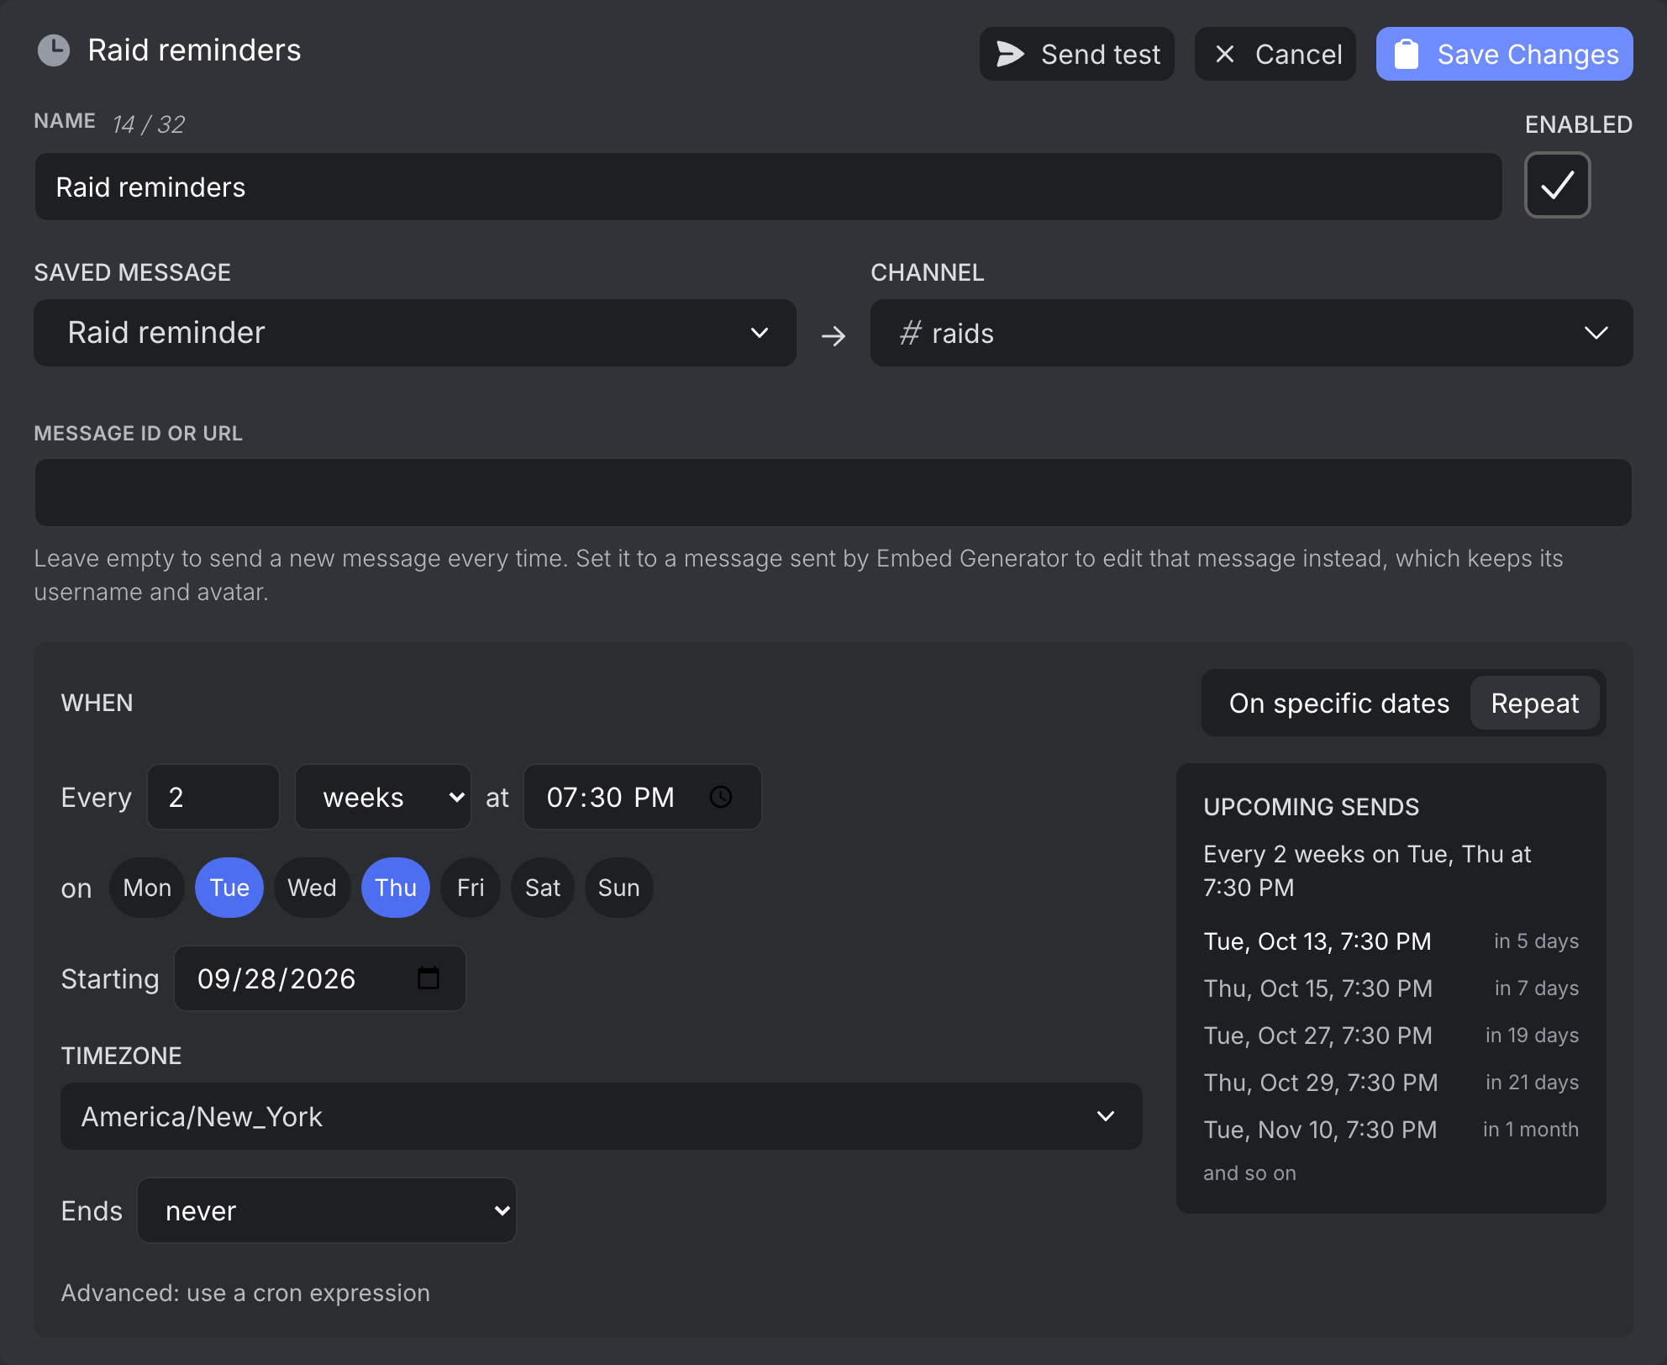Open the weeks interval unit dropdown

[383, 797]
